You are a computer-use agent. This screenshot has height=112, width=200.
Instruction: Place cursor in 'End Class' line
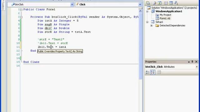[31, 62]
